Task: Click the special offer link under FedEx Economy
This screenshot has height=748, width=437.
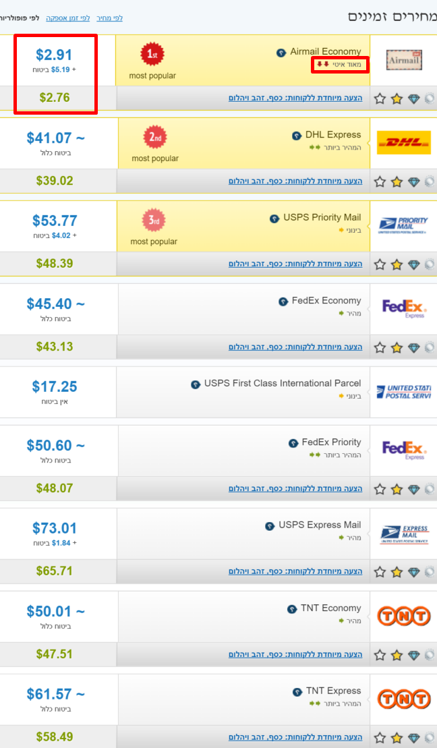Action: point(295,347)
